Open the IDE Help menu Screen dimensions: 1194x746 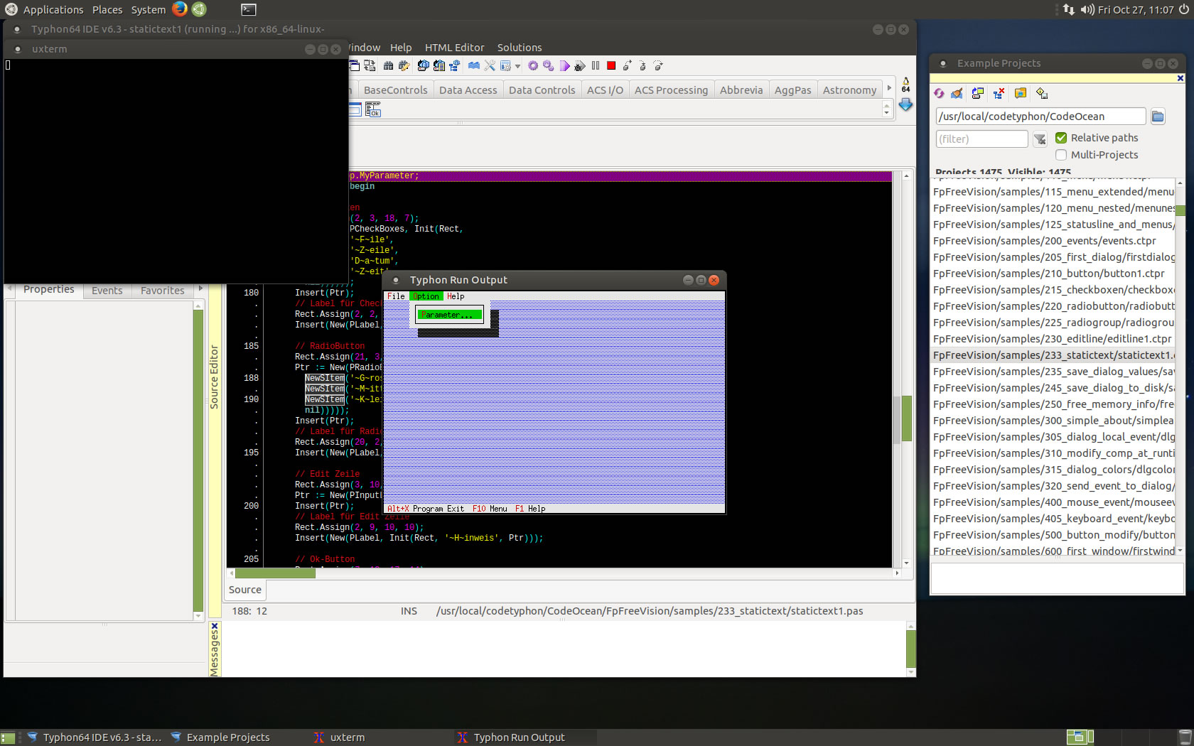401,48
